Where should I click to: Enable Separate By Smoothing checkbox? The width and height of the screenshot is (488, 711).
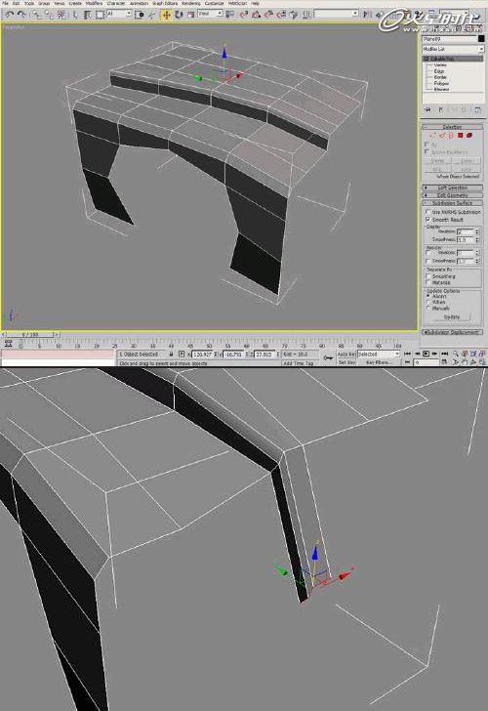(x=428, y=275)
